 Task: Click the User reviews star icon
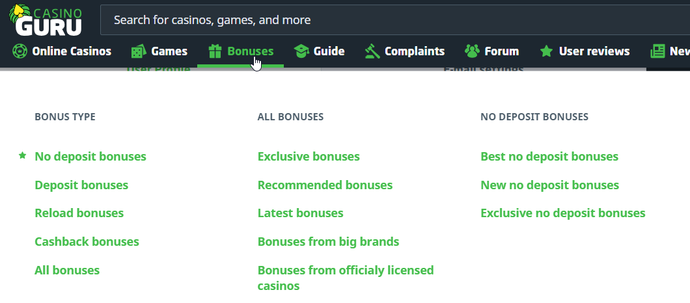(547, 51)
